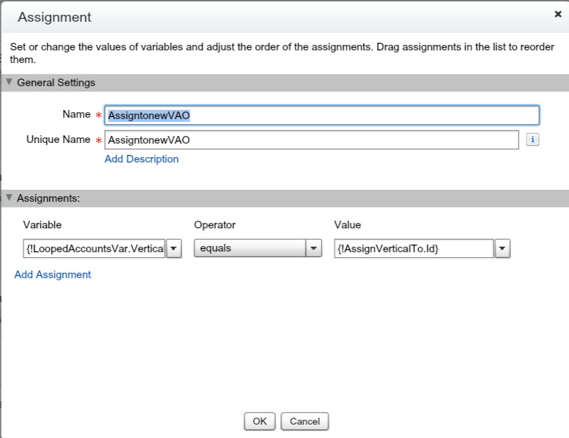Collapse the General Settings section triangle

coord(9,82)
